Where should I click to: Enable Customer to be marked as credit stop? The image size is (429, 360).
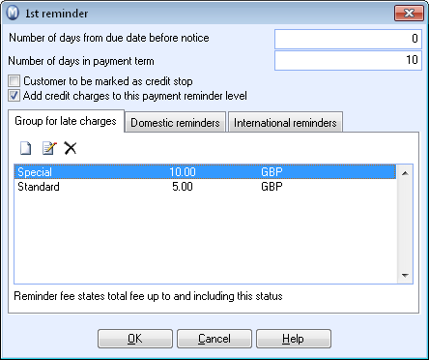(x=14, y=81)
